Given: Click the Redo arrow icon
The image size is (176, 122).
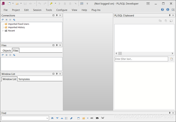Looking at the screenshot, I should [45, 3].
